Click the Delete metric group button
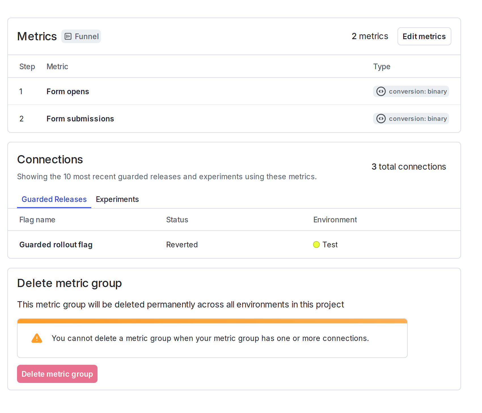Image resolution: width=482 pixels, height=413 pixels. tap(57, 374)
